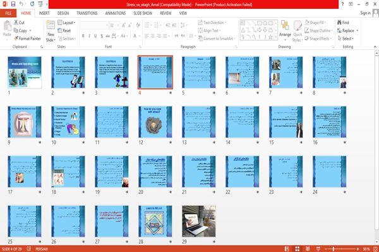Click the Copy button

tap(23, 30)
